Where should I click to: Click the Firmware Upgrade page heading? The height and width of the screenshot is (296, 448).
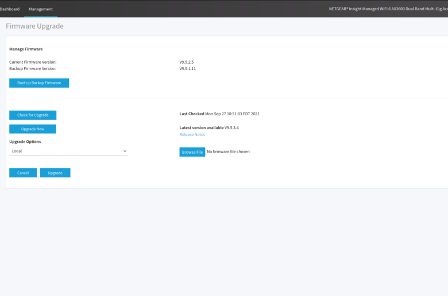pyautogui.click(x=34, y=26)
